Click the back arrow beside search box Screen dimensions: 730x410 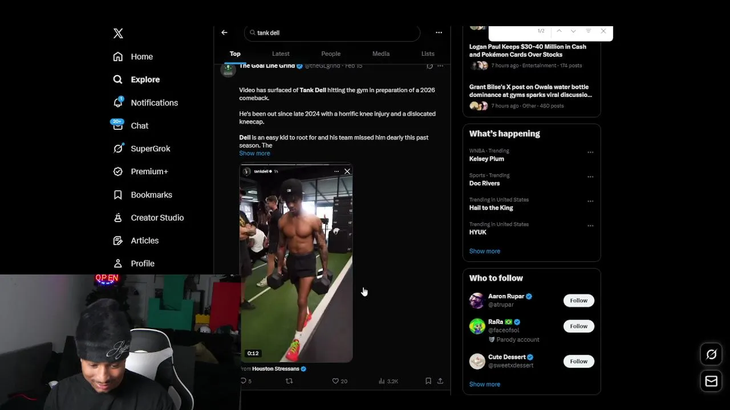pos(224,32)
